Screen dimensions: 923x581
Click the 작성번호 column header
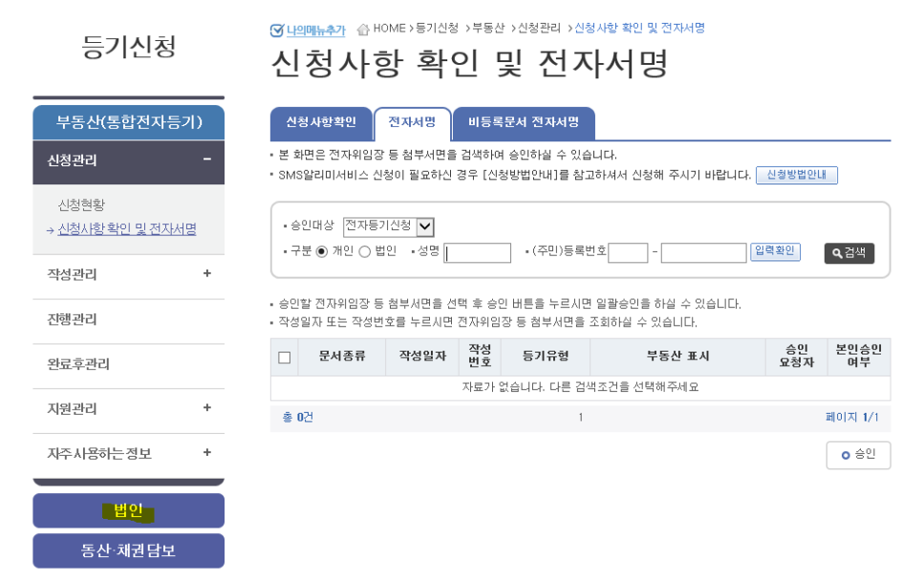(x=480, y=356)
